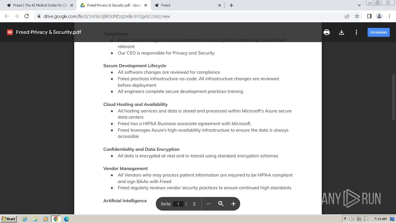Reload the current page
Viewport: 396px width, 223px height.
point(27,16)
